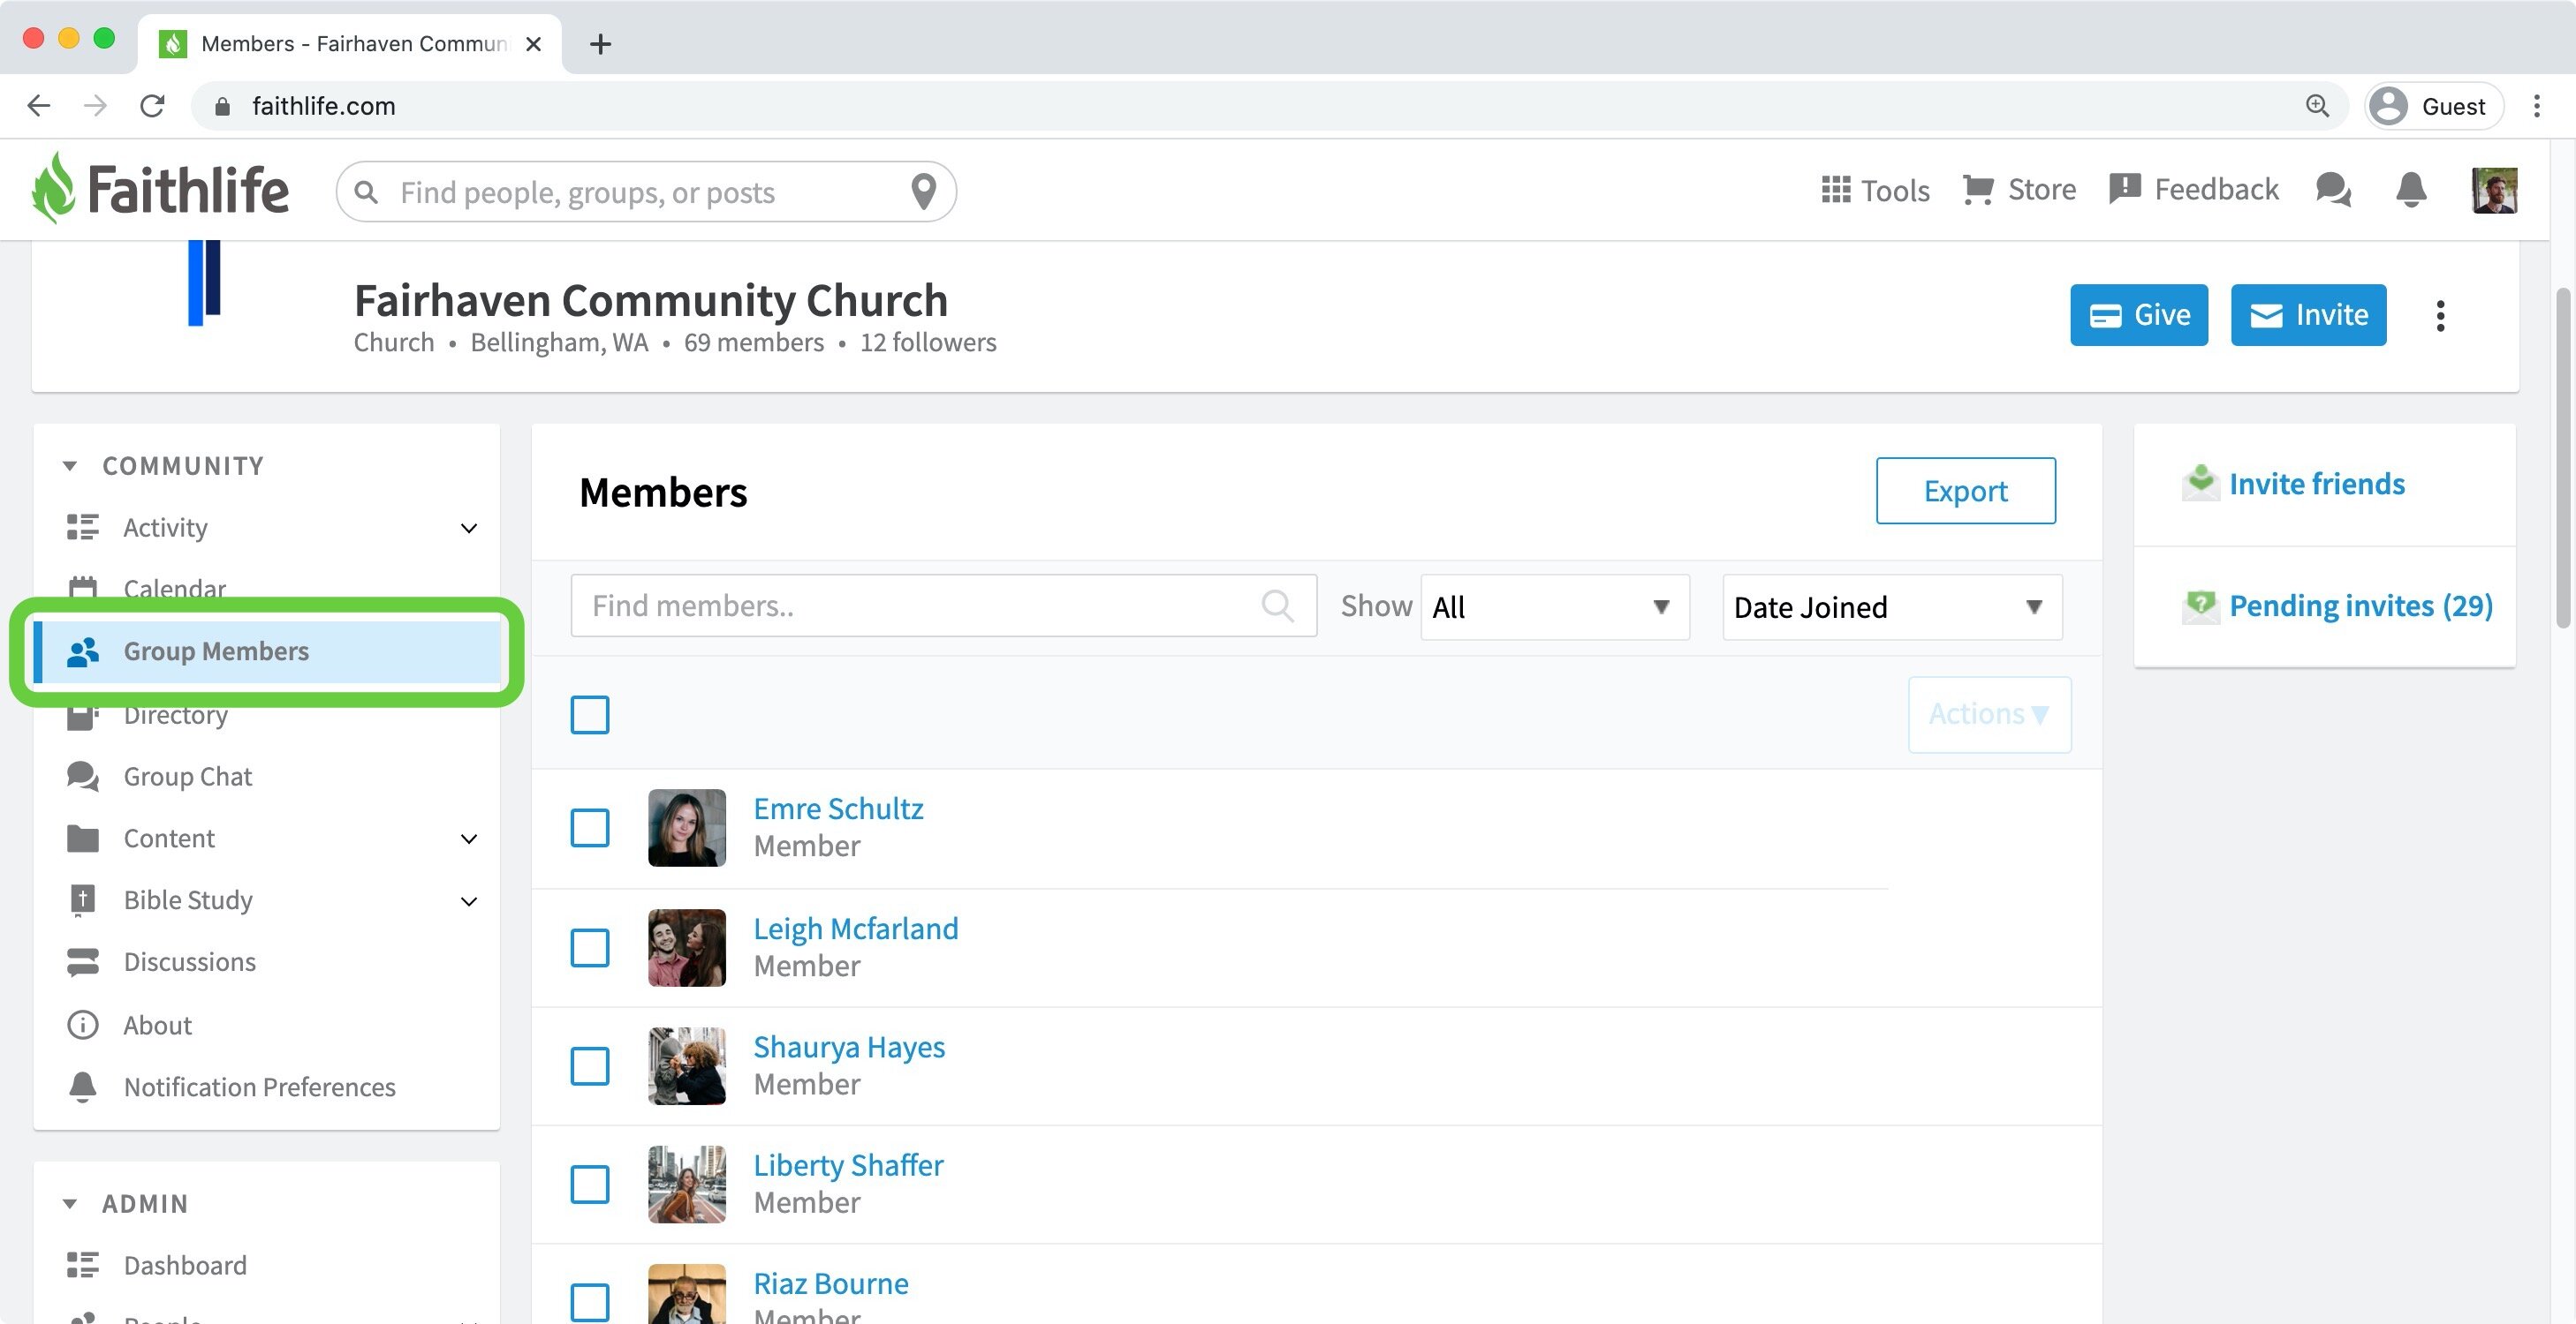Image resolution: width=2576 pixels, height=1324 pixels.
Task: Click the browser zoom magnifier icon
Action: [x=2317, y=106]
